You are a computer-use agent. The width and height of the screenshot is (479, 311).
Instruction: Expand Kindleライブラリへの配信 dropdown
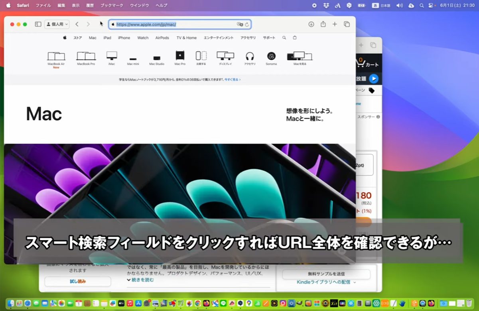326,282
